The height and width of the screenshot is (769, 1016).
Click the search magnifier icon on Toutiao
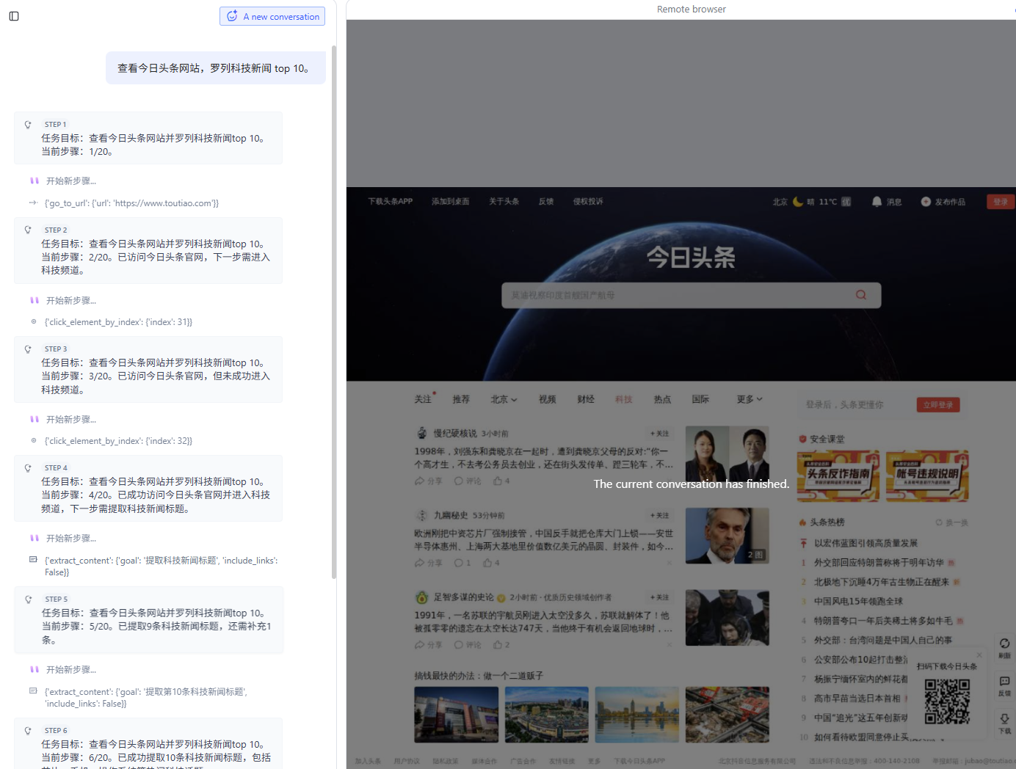click(x=861, y=295)
